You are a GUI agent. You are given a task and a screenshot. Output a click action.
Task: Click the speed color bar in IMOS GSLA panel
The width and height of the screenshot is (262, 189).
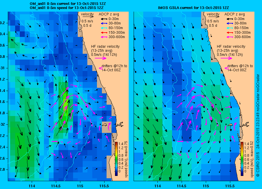coord(242,159)
